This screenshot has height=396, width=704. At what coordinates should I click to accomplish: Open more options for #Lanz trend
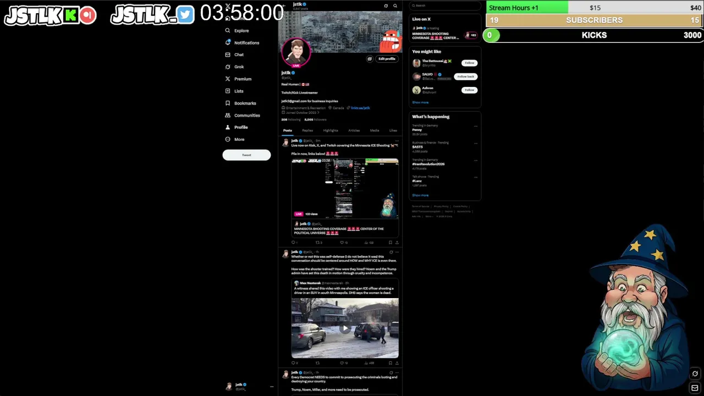click(x=476, y=177)
